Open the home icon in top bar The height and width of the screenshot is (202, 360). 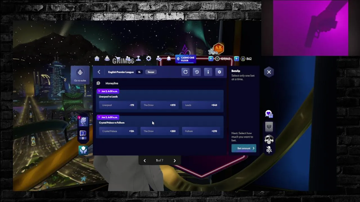[97, 59]
